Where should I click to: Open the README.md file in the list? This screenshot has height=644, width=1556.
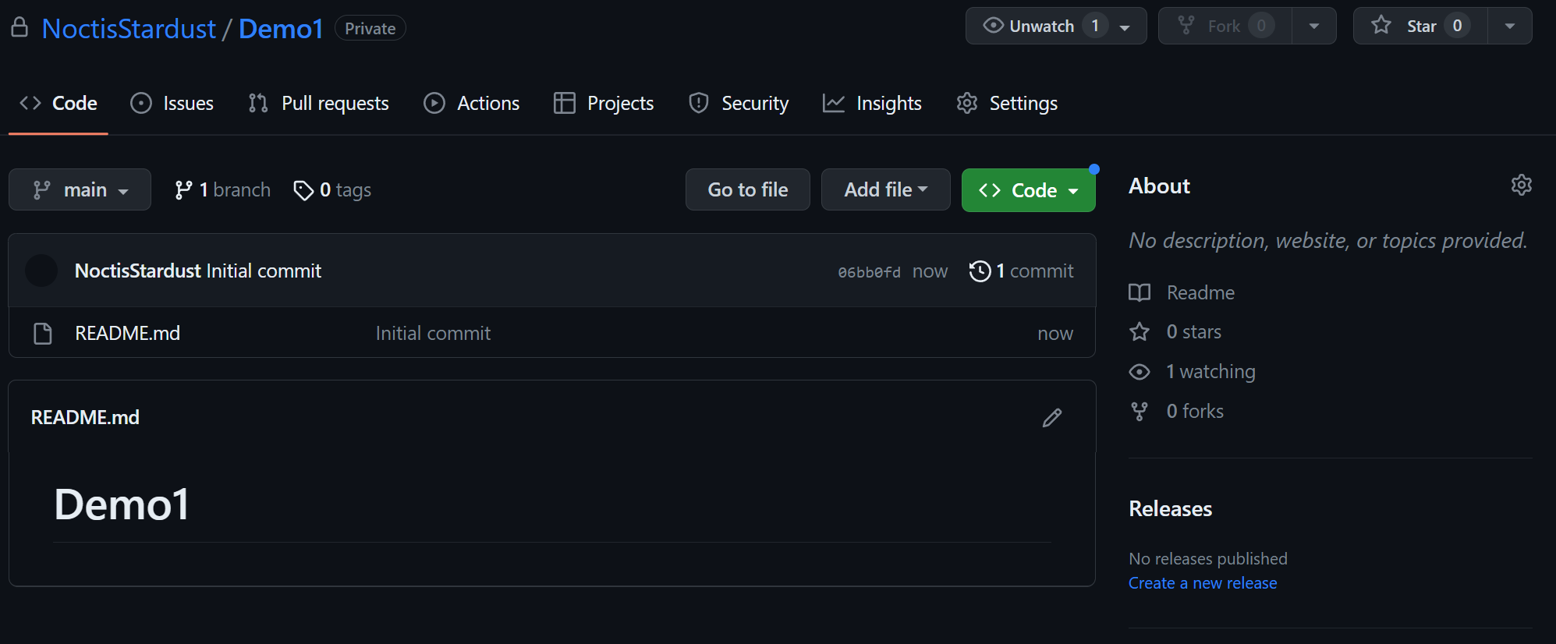(127, 334)
